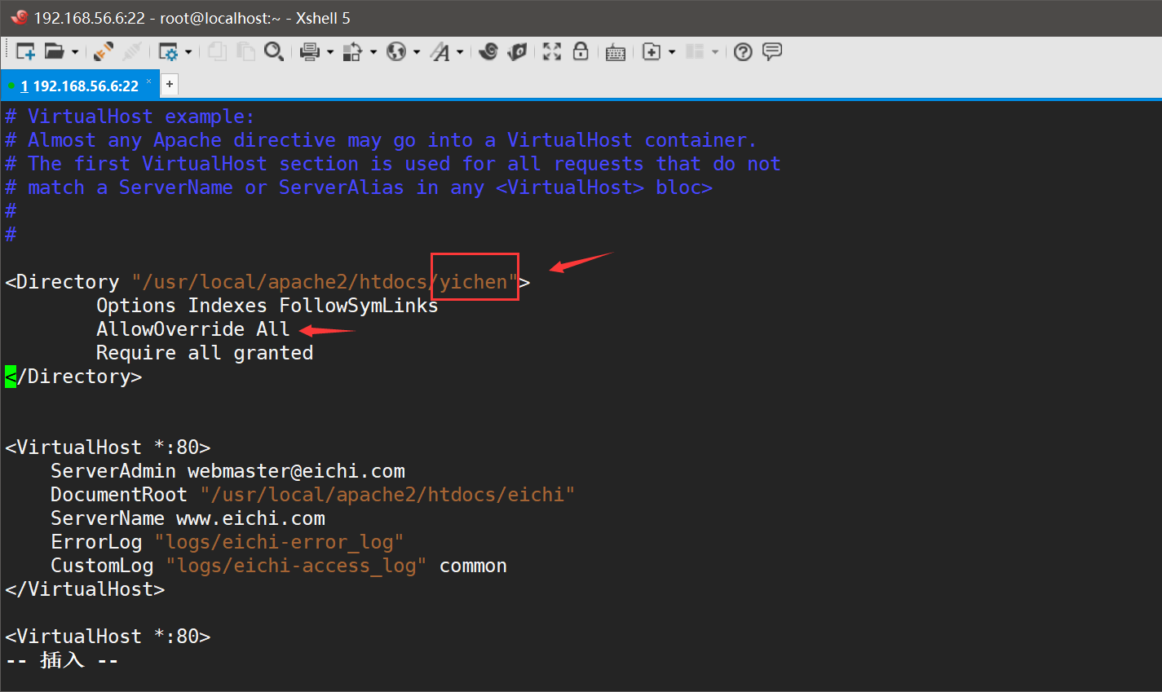Click the "</VirtualHost>" closing tag
The width and height of the screenshot is (1162, 692).
(85, 589)
